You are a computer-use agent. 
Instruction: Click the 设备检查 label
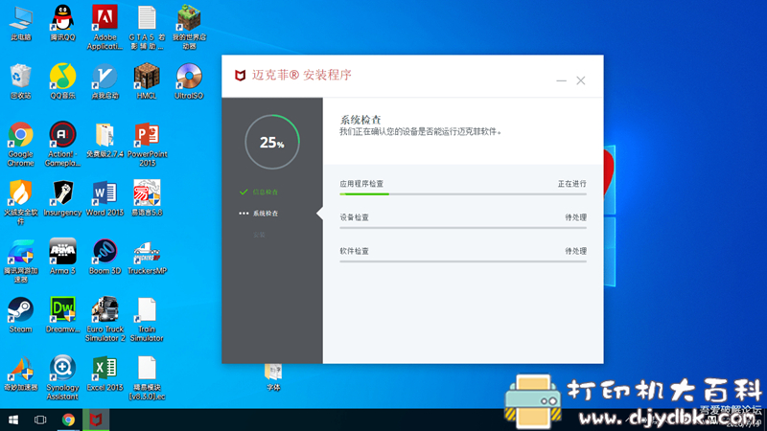354,217
